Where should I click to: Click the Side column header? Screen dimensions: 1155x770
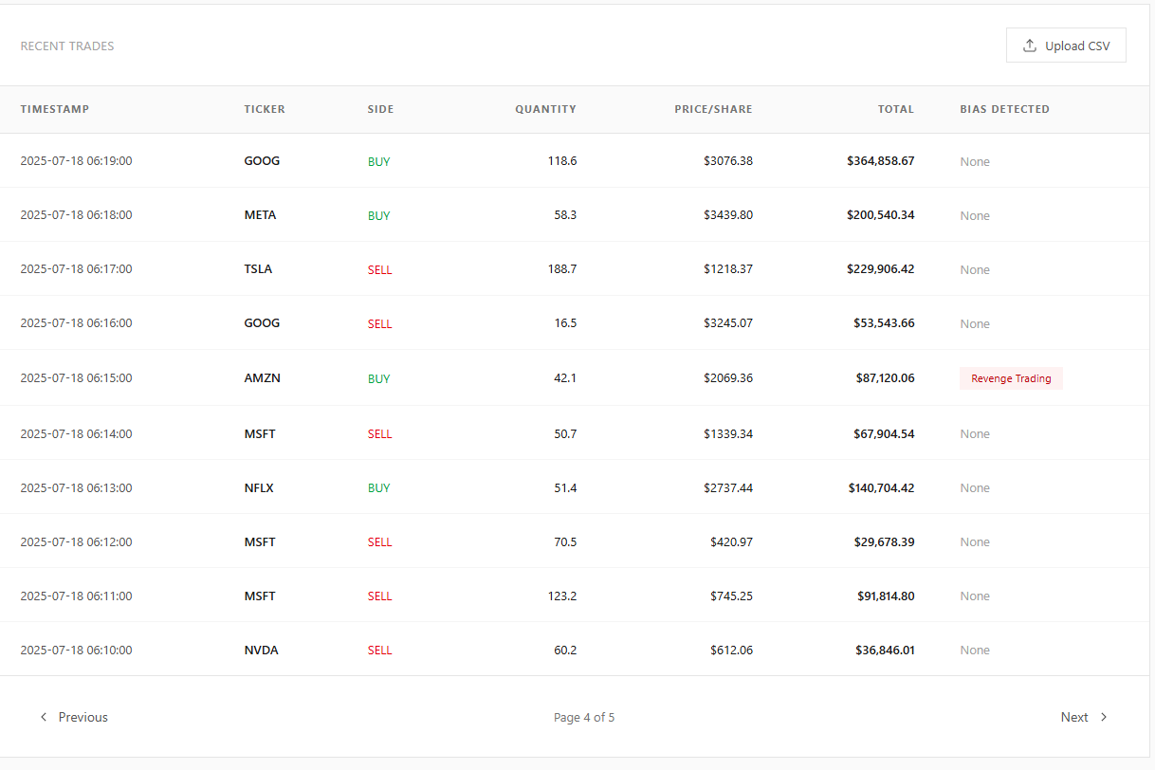[380, 109]
